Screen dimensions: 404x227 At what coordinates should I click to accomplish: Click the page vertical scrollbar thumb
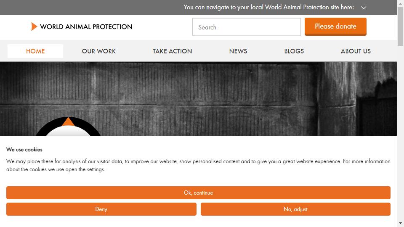[x=400, y=26]
